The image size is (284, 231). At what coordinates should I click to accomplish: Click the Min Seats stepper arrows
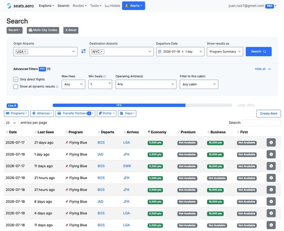pyautogui.click(x=110, y=84)
